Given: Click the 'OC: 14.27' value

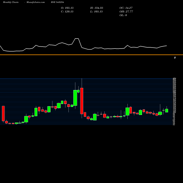Looking at the screenshot, I should 126,8.
